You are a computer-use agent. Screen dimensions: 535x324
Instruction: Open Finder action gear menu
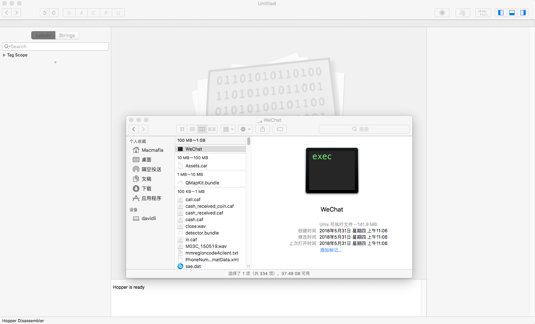click(245, 129)
